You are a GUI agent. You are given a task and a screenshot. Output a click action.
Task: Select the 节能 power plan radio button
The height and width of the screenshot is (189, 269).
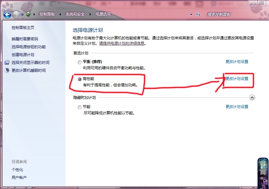pos(80,107)
